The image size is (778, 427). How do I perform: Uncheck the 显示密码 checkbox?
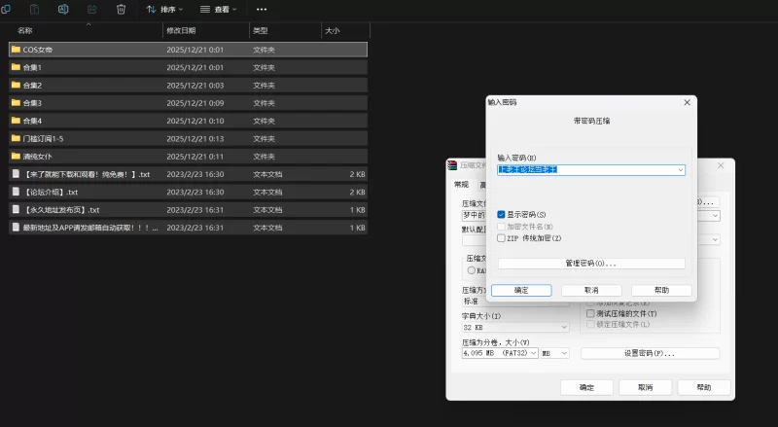(502, 214)
